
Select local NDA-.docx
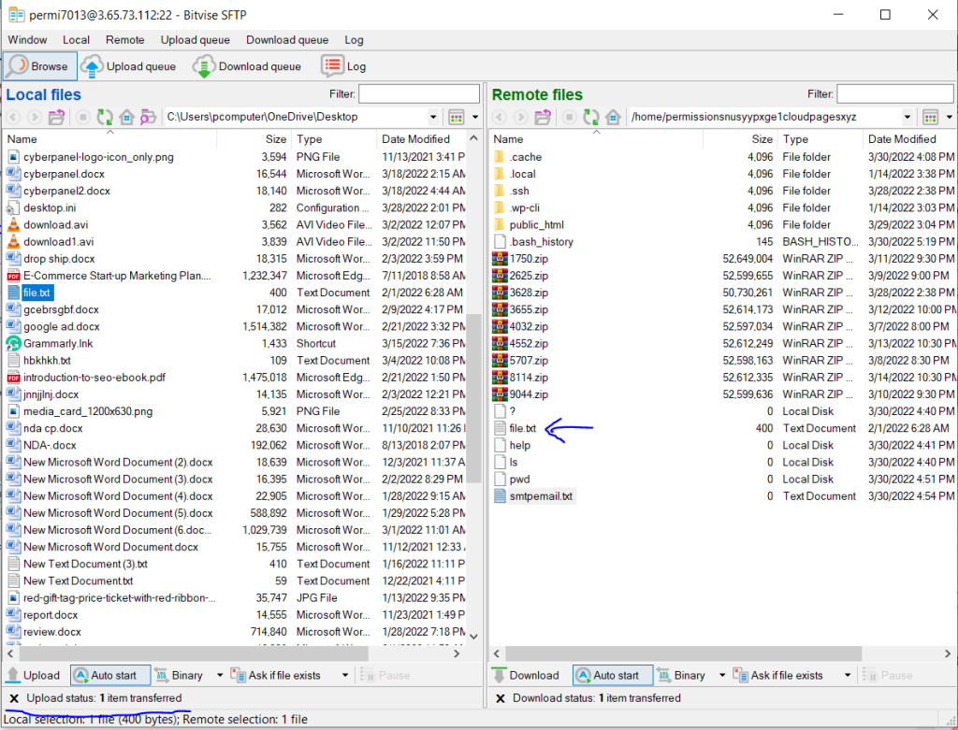click(51, 445)
